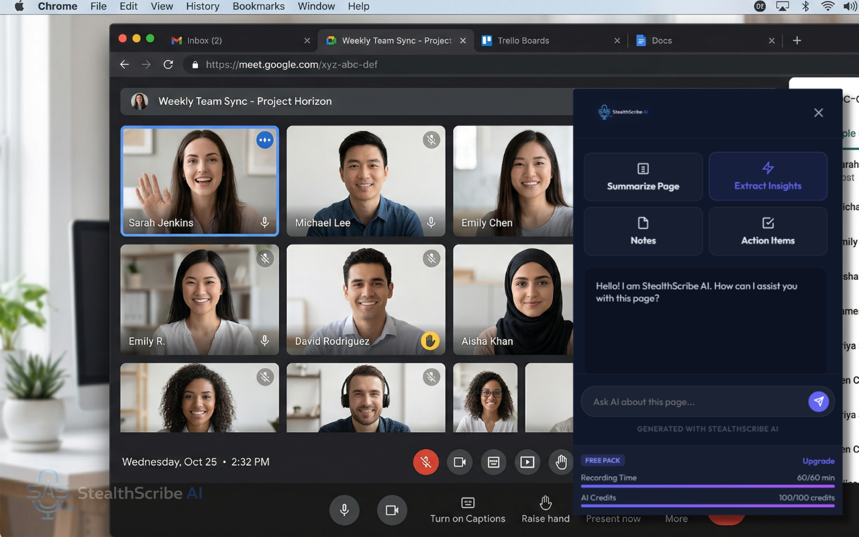
Task: Toggle Turn on Captions
Action: [468, 509]
